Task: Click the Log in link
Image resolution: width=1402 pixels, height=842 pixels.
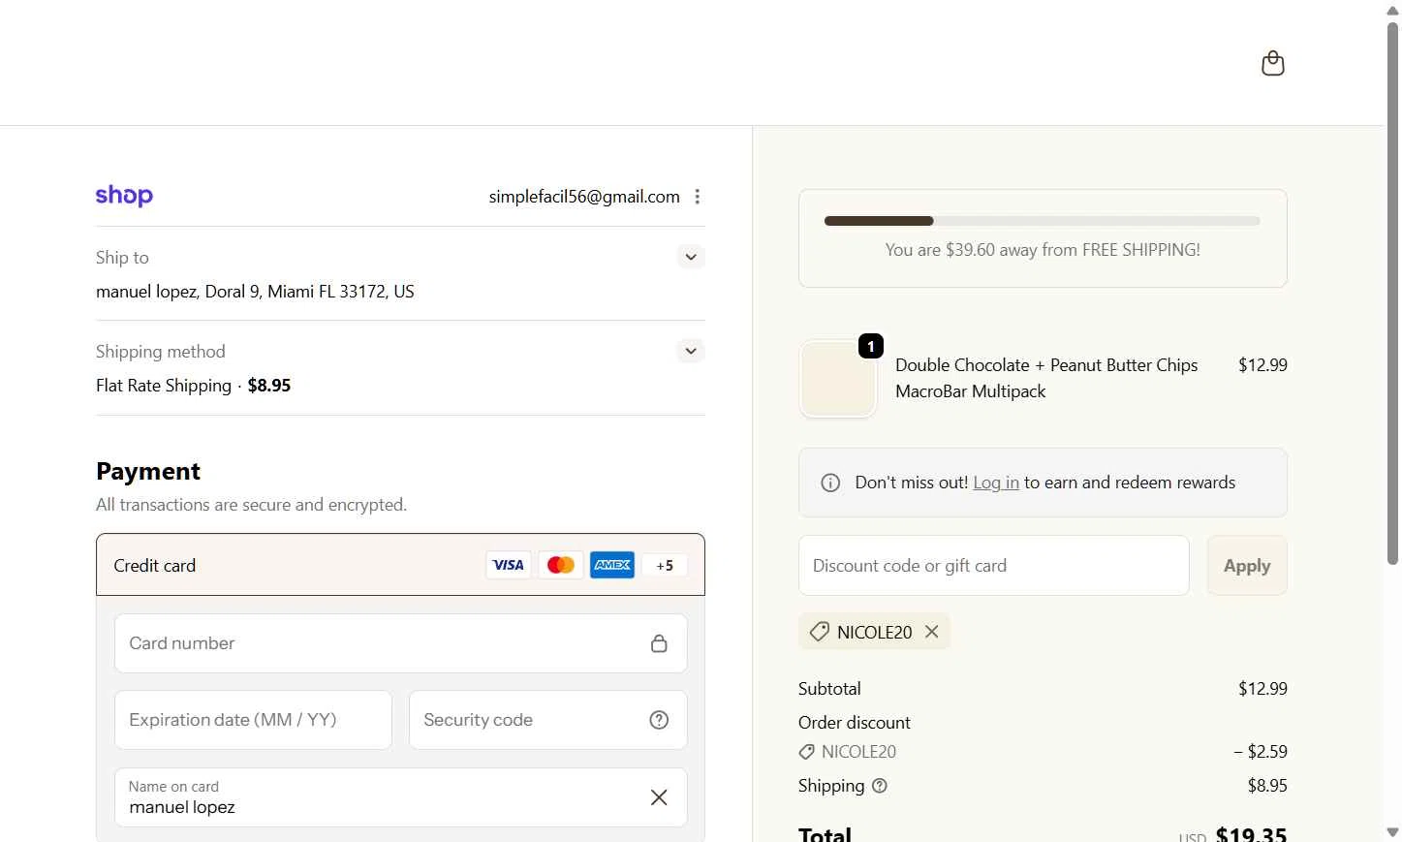Action: tap(996, 483)
